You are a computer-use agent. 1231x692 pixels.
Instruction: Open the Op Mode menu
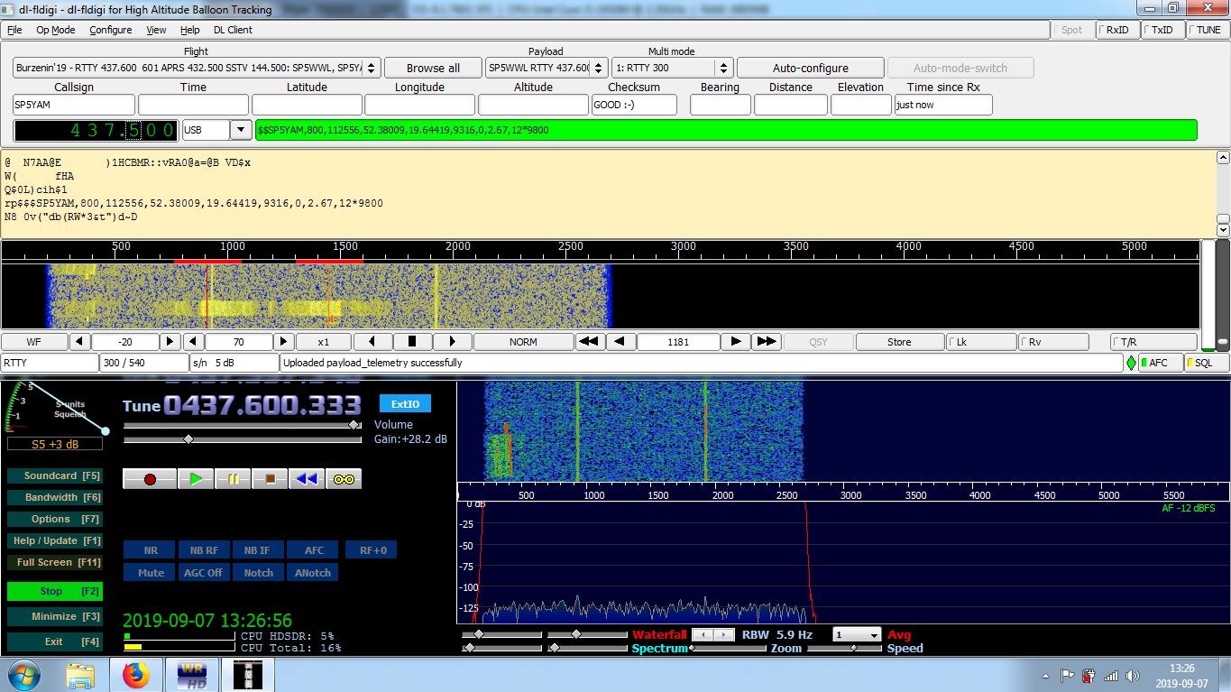click(56, 30)
